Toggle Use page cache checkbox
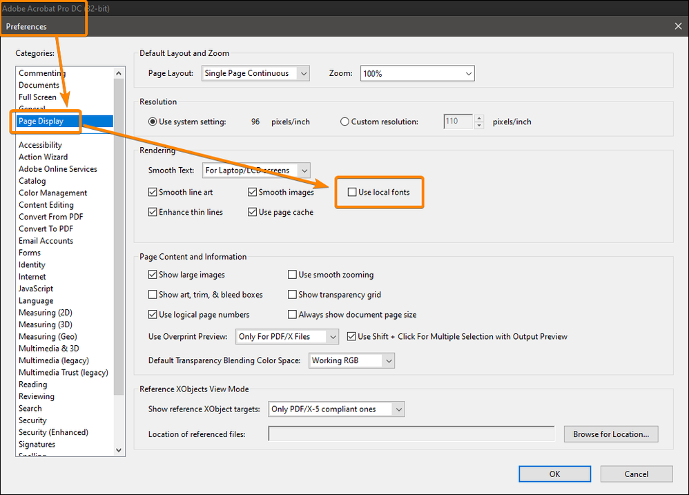Screen dimensions: 689x495 click(252, 212)
